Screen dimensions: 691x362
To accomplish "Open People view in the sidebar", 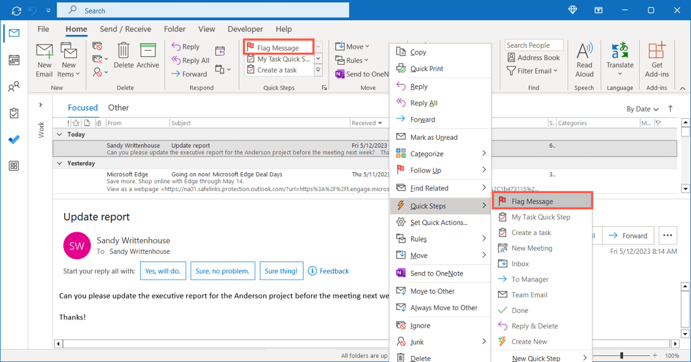I will click(13, 87).
